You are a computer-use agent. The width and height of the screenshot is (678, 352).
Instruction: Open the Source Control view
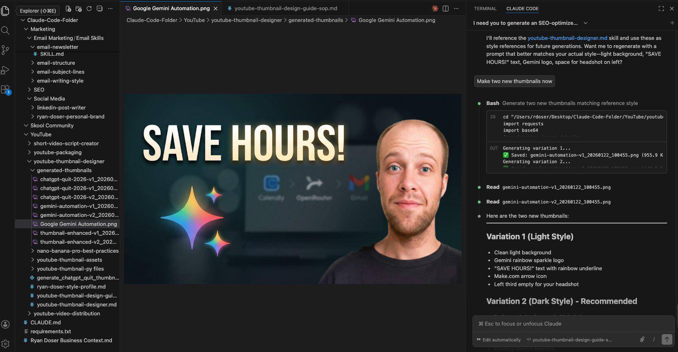[x=5, y=50]
